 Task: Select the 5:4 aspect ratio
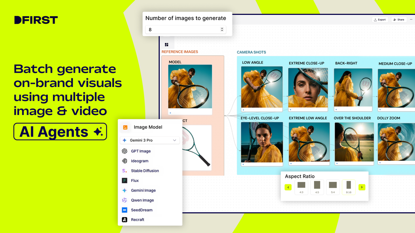tap(333, 187)
